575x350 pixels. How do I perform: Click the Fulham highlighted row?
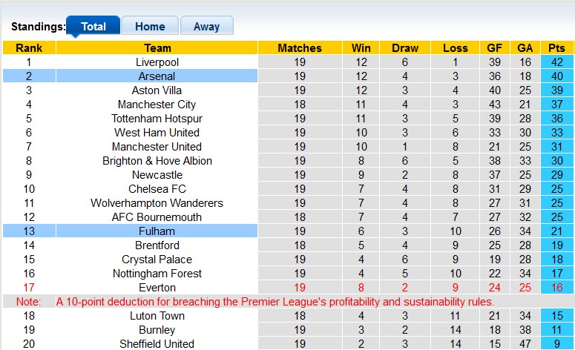(x=157, y=231)
